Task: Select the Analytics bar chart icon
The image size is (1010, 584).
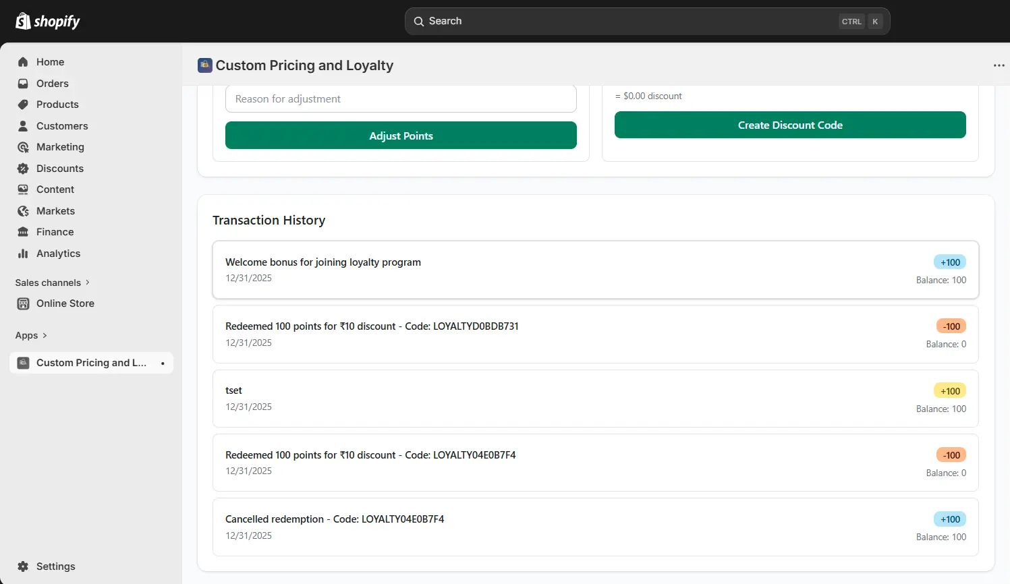Action: (x=24, y=253)
